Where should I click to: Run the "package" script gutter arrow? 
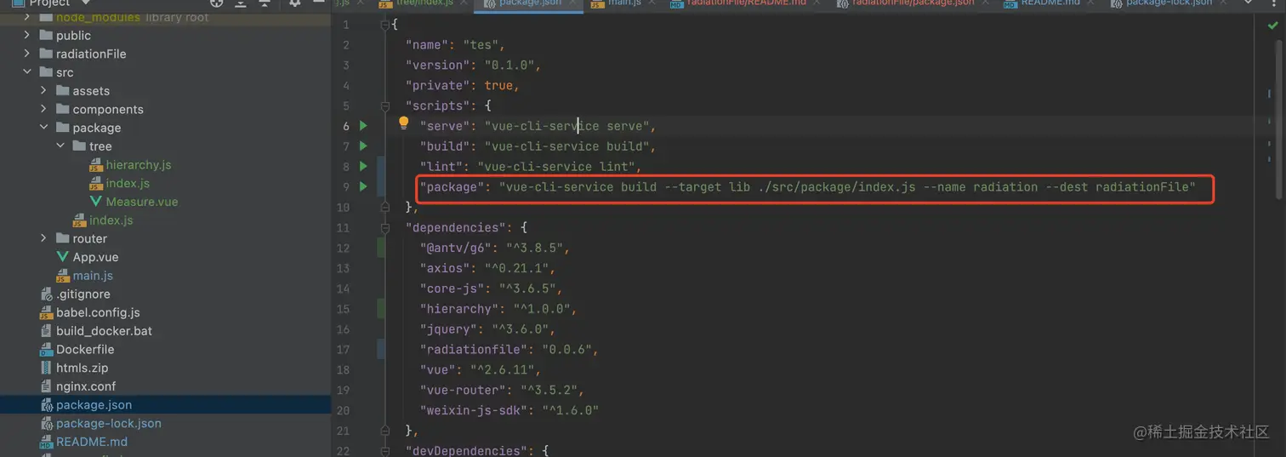point(364,187)
